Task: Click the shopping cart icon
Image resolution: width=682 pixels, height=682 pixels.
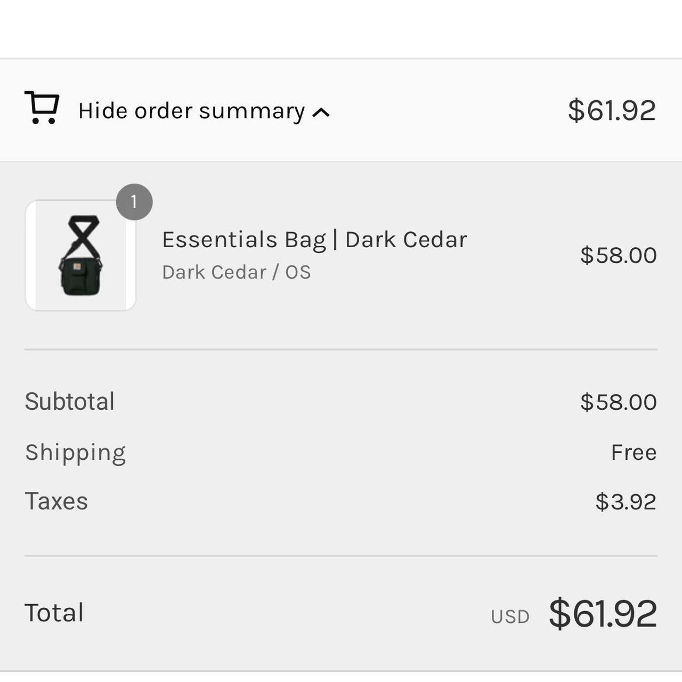Action: pyautogui.click(x=42, y=108)
